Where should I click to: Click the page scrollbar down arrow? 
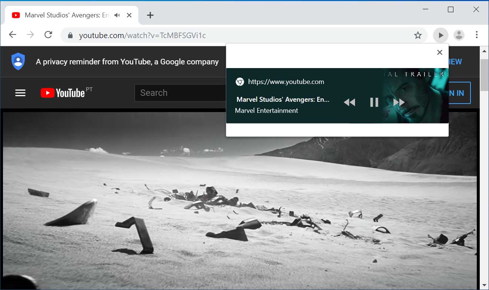point(485,285)
